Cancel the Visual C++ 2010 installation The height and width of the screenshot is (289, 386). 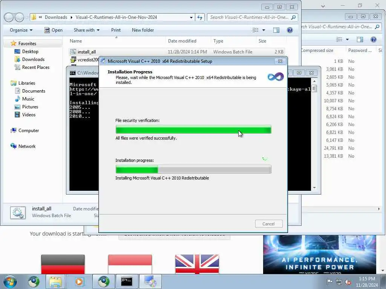coord(268,224)
